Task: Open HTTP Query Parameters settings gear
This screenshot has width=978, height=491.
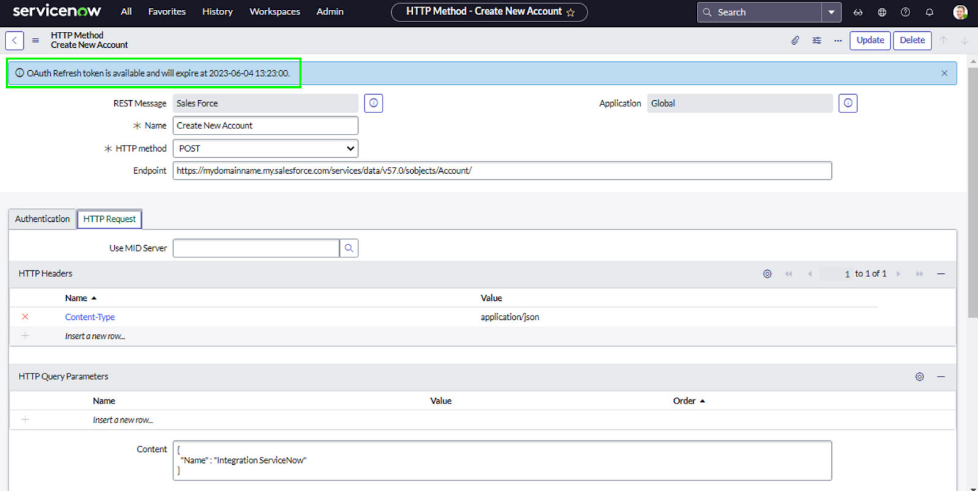Action: pos(919,377)
